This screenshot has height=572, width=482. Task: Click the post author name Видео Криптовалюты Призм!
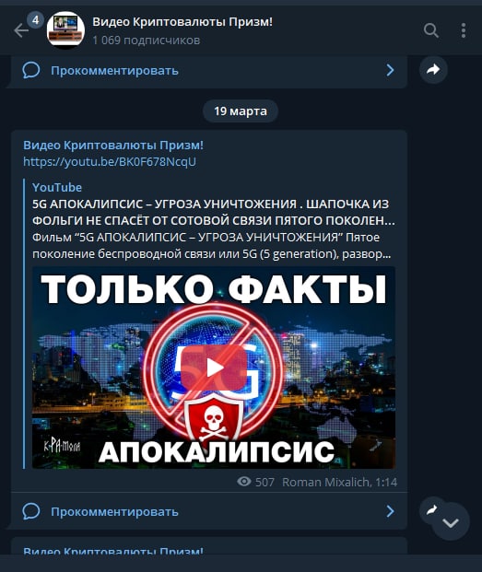113,146
